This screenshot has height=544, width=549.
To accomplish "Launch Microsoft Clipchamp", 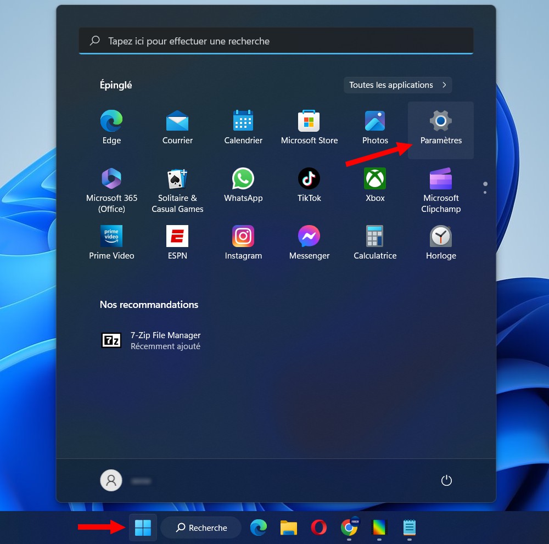I will click(x=441, y=184).
